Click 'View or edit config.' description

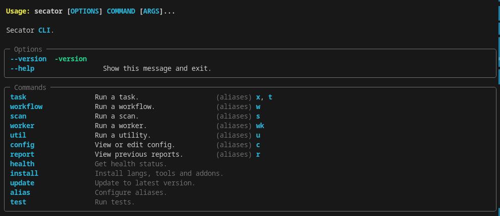pos(135,145)
